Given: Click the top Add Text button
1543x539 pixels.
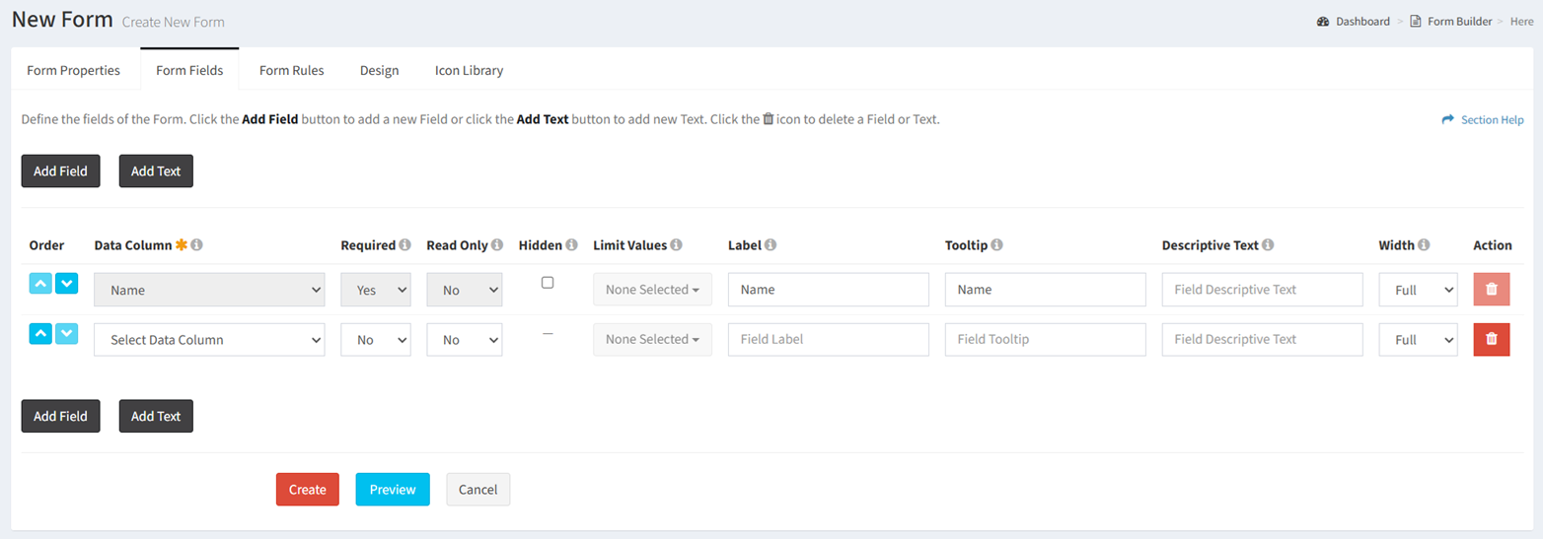Looking at the screenshot, I should (156, 170).
